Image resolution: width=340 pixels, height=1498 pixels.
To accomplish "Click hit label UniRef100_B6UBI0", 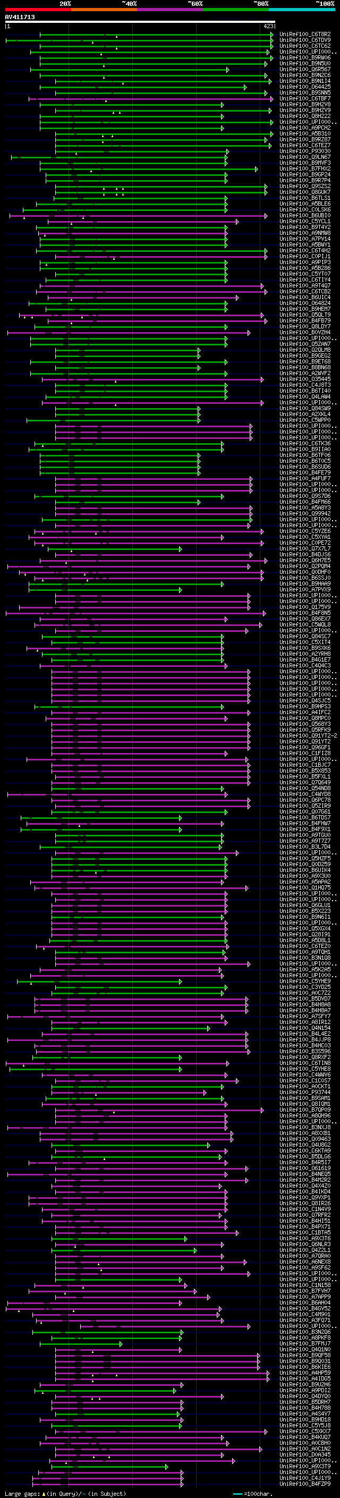I will coord(305,216).
